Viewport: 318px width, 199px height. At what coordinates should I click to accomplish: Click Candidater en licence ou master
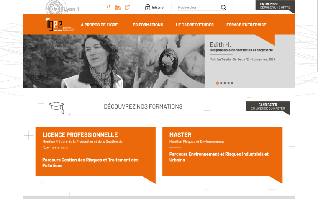click(267, 107)
